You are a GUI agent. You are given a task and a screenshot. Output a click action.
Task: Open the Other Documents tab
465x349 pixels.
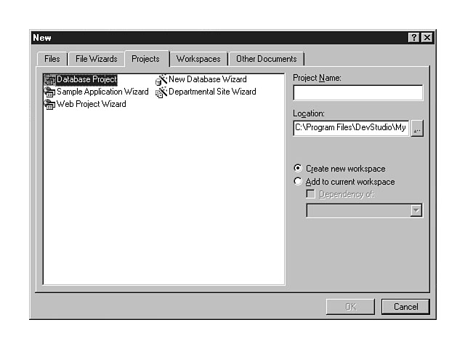pyautogui.click(x=266, y=59)
